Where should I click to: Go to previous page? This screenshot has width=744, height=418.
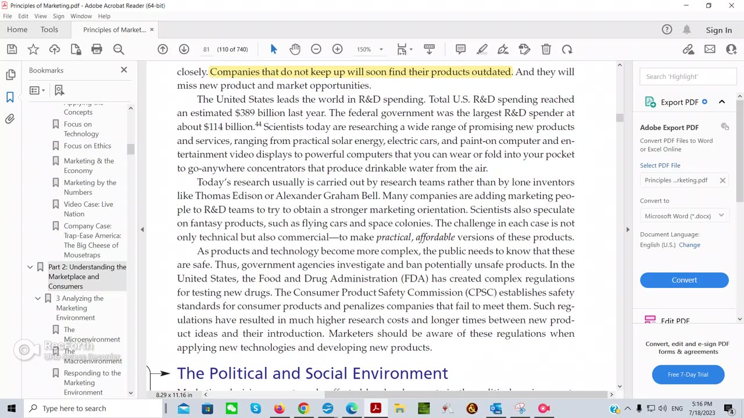(x=163, y=49)
